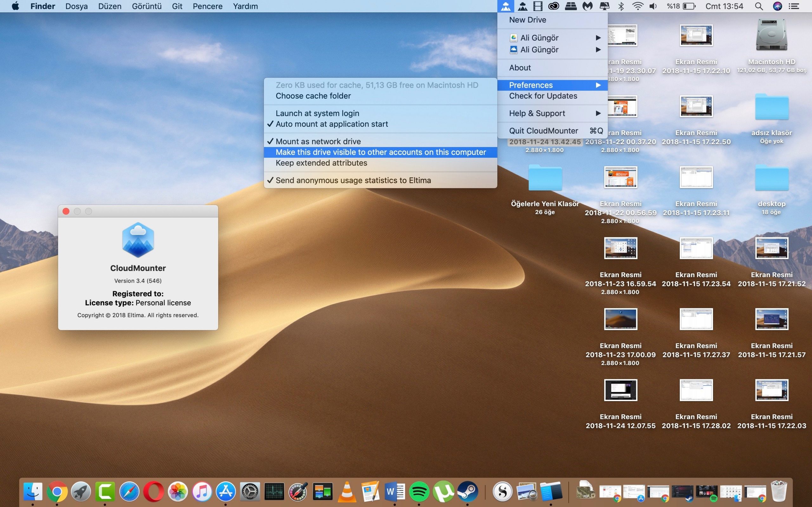Click Check for Updates

point(543,96)
